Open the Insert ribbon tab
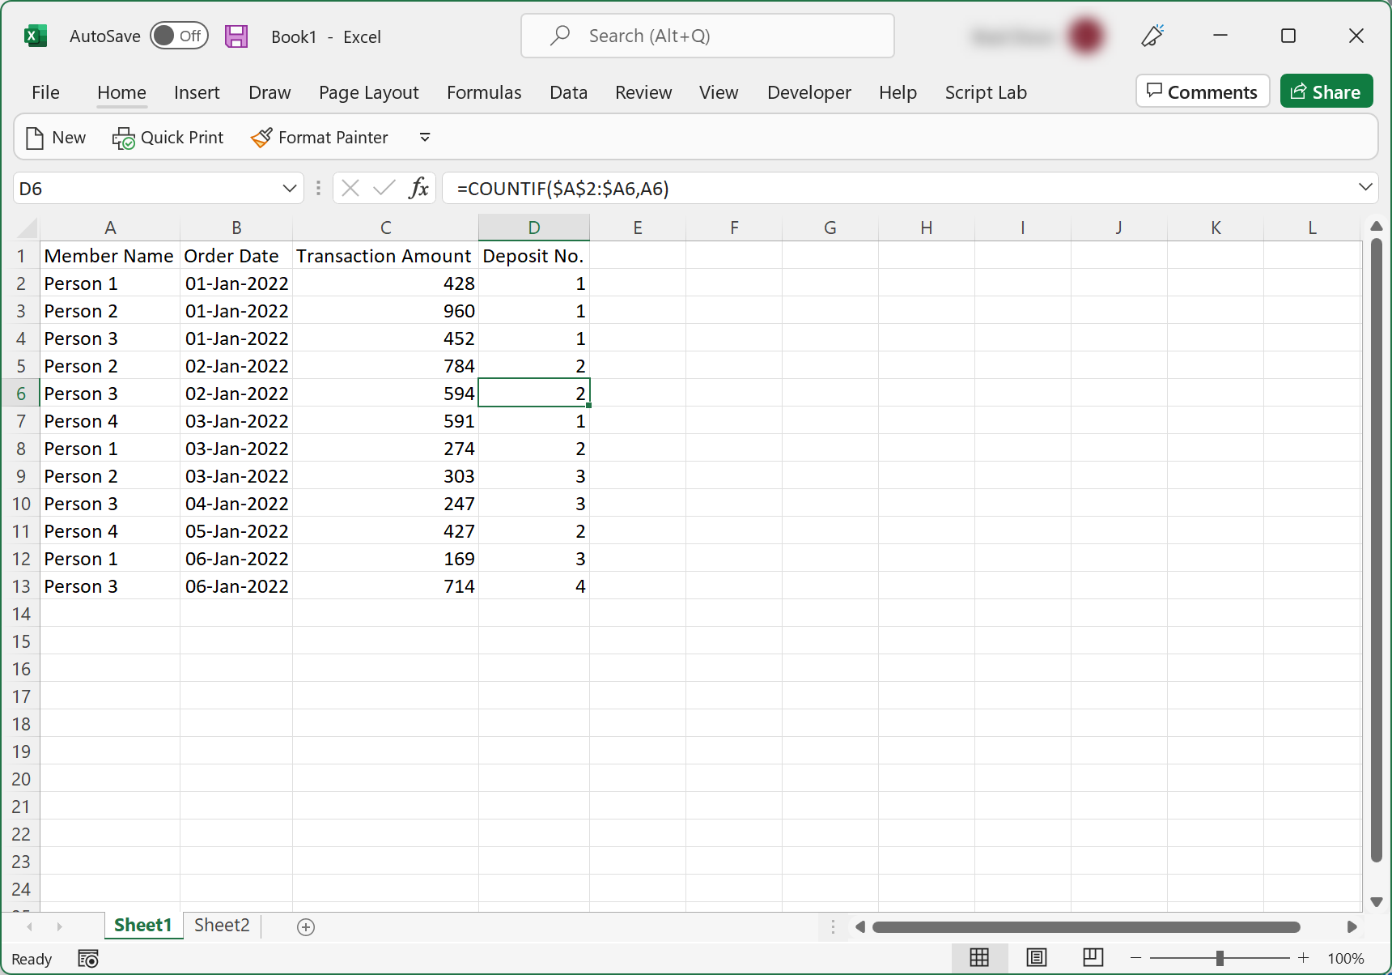This screenshot has height=975, width=1392. (197, 92)
